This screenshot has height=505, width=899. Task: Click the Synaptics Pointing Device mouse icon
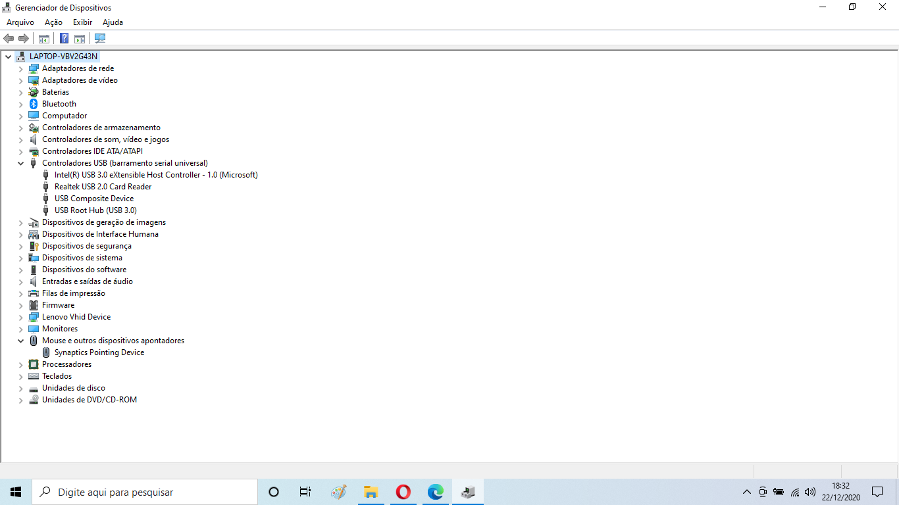[46, 352]
